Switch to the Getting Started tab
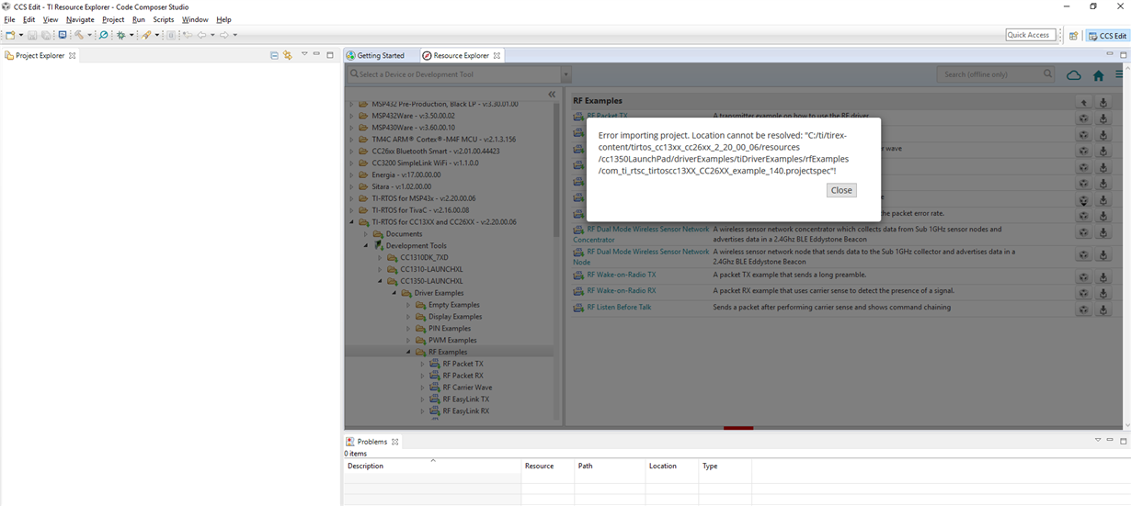This screenshot has height=506, width=1131. pyautogui.click(x=381, y=55)
